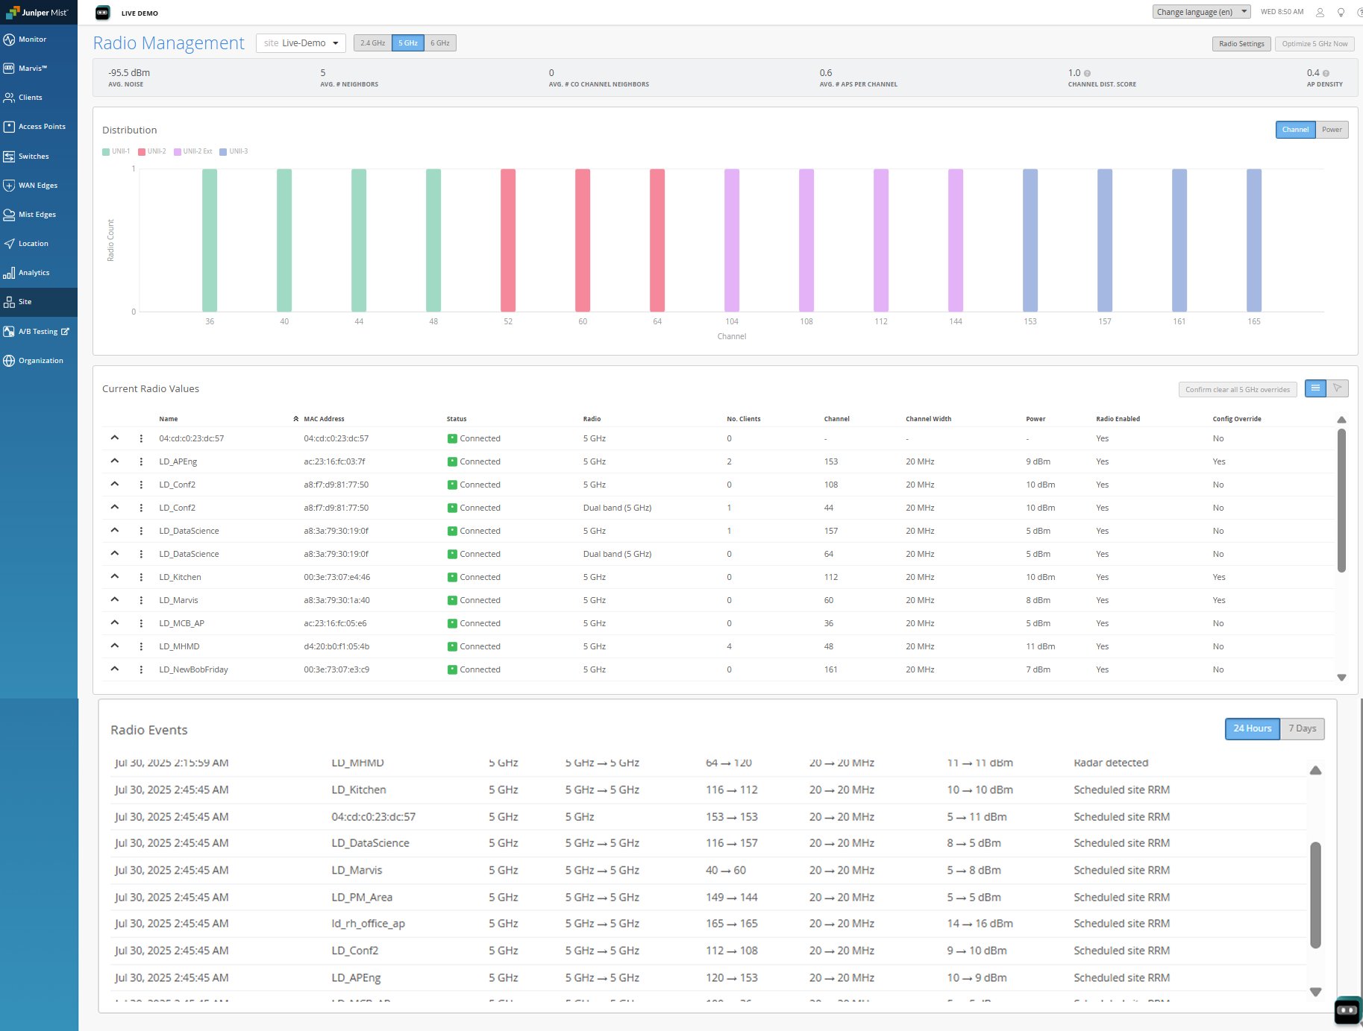The image size is (1363, 1031).
Task: Switch band to 6 GHz
Action: point(439,43)
